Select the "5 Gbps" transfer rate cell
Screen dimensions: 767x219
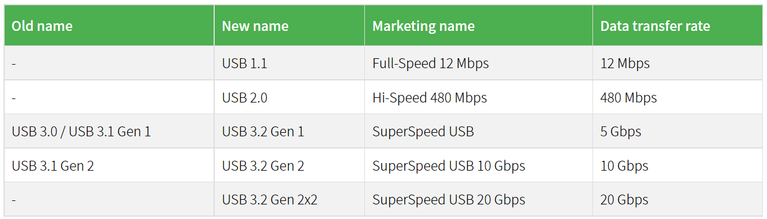(x=677, y=131)
